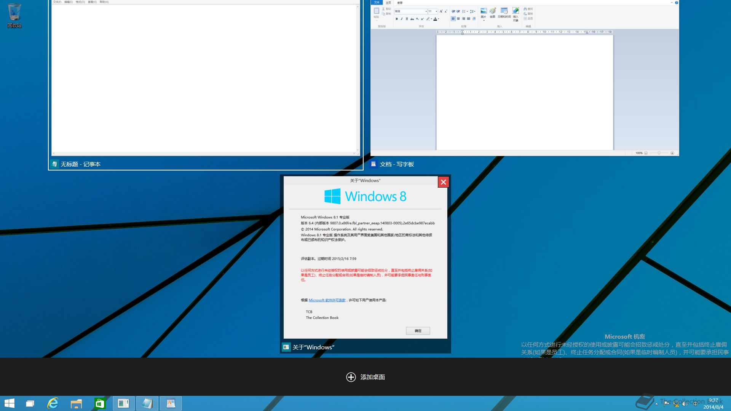
Task: Launch Internet Explorer from taskbar
Action: (53, 403)
